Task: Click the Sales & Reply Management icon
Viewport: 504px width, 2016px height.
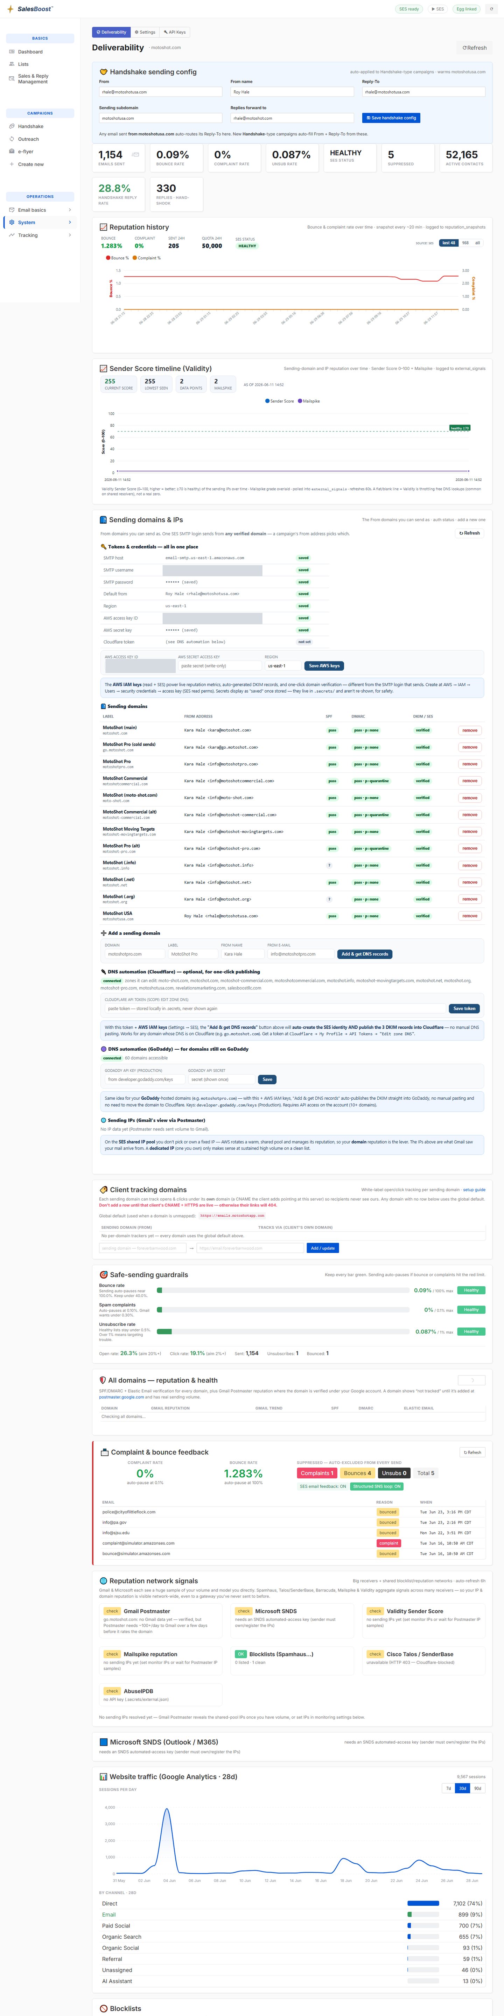Action: (x=12, y=78)
